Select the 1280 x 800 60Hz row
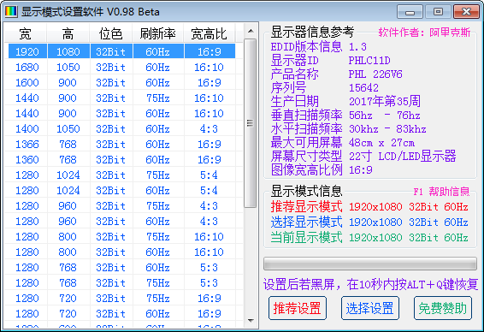This screenshot has height=332, width=484. click(122, 252)
